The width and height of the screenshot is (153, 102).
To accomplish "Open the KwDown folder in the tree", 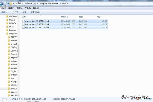I will 13,16.
